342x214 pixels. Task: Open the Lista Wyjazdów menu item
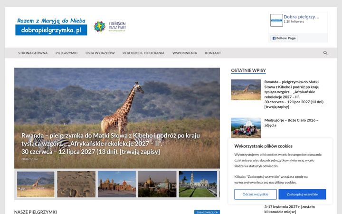(100, 53)
